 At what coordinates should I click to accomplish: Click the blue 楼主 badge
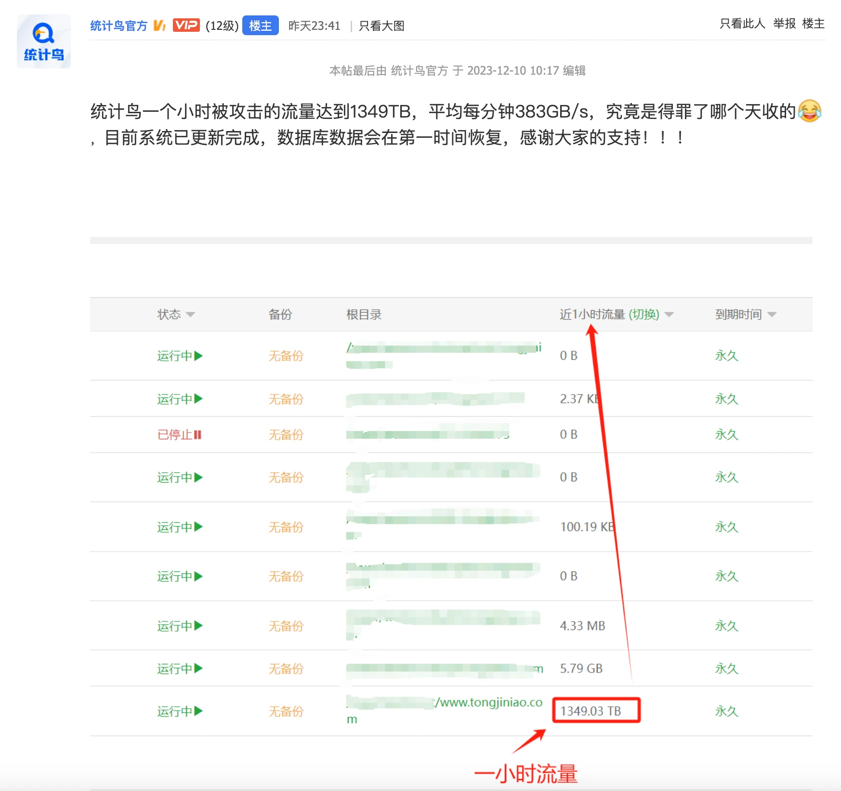260,26
